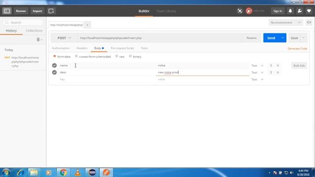
Task: Click the Import button
Action: click(x=37, y=11)
